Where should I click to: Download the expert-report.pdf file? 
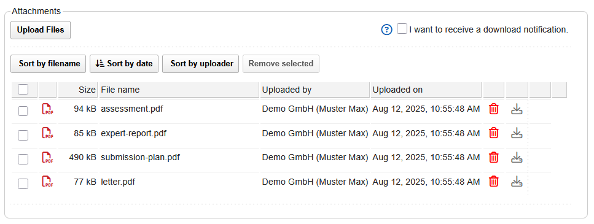[517, 133]
